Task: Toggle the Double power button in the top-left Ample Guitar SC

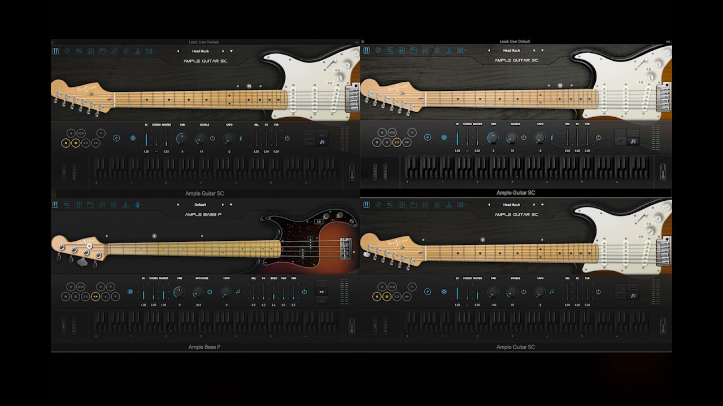Action: (212, 138)
